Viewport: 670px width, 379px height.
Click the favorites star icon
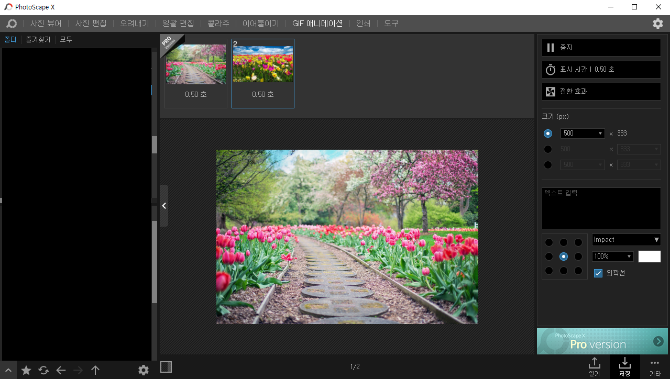coord(26,370)
